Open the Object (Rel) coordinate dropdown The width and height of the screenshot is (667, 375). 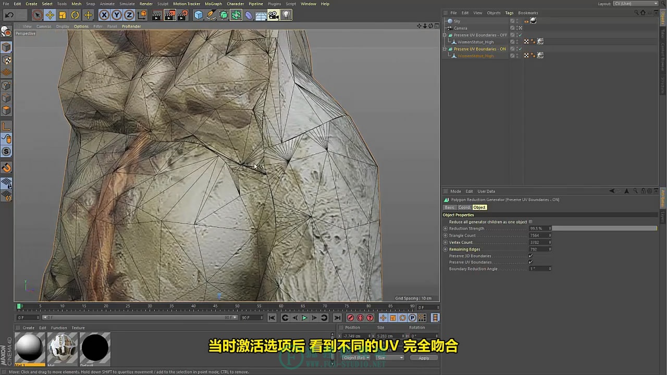tap(356, 358)
